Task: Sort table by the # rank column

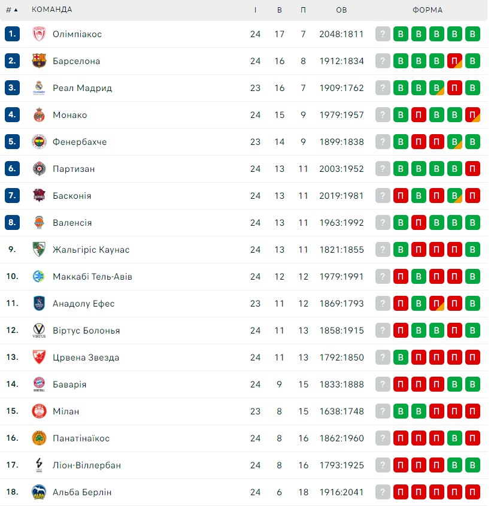Action: coord(11,10)
